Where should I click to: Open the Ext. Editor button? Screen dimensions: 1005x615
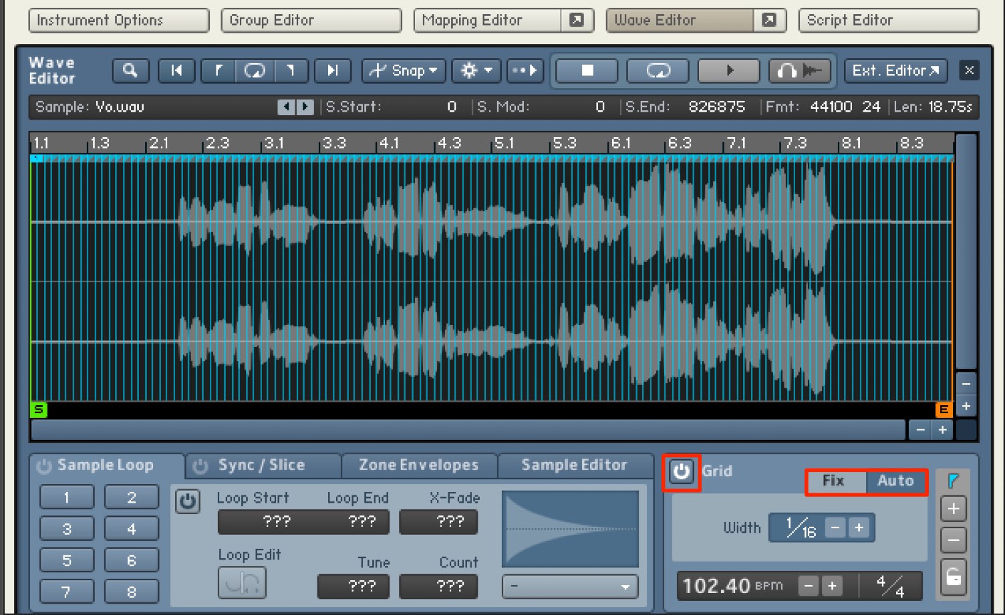[x=895, y=70]
